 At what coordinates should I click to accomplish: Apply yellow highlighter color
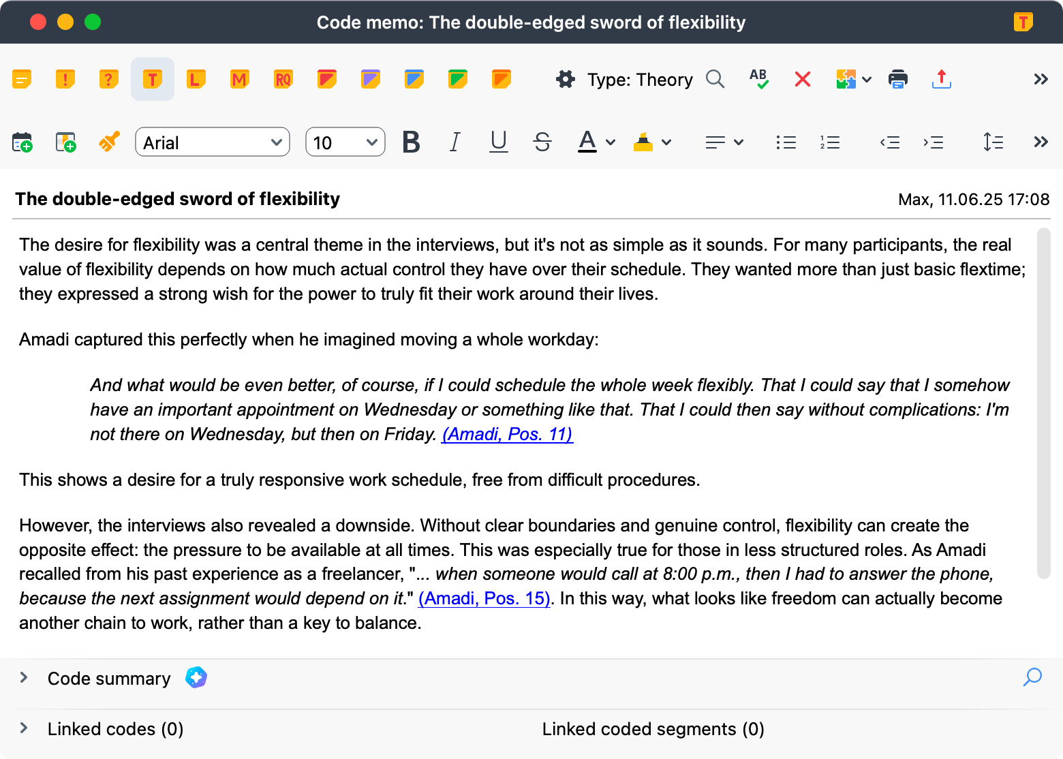coord(643,142)
